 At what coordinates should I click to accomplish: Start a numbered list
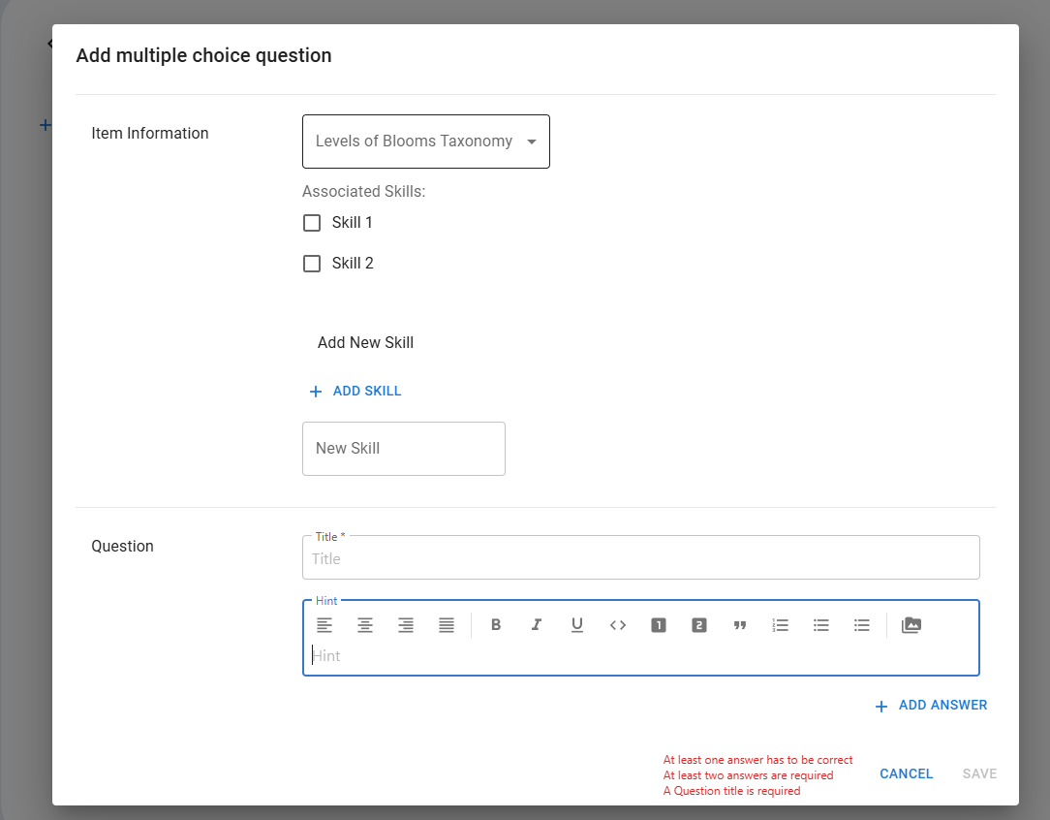pos(781,625)
